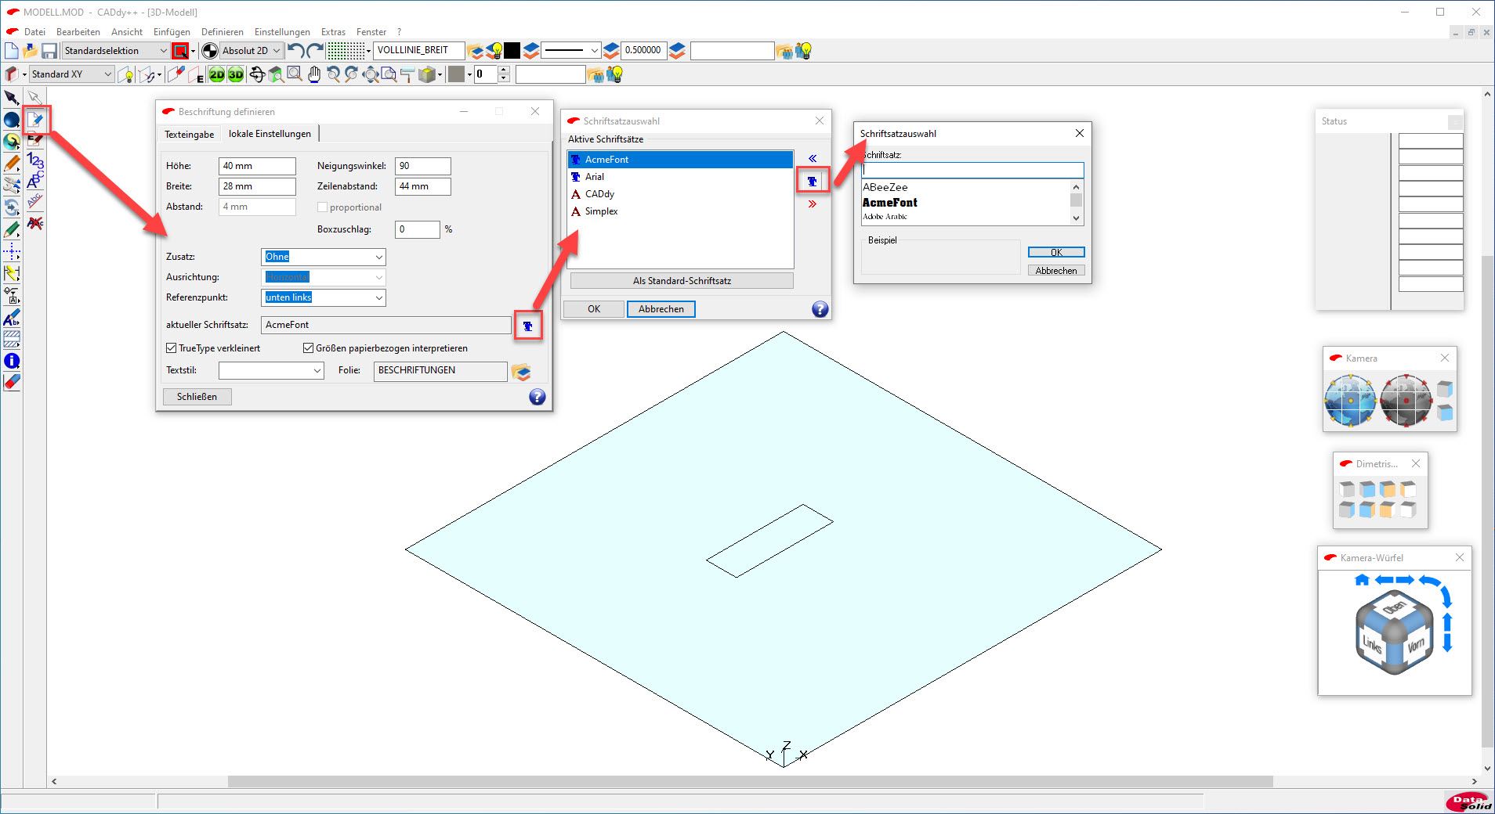Switch to the Texteingabe tab
Viewport: 1495px width, 814px height.
pyautogui.click(x=189, y=135)
